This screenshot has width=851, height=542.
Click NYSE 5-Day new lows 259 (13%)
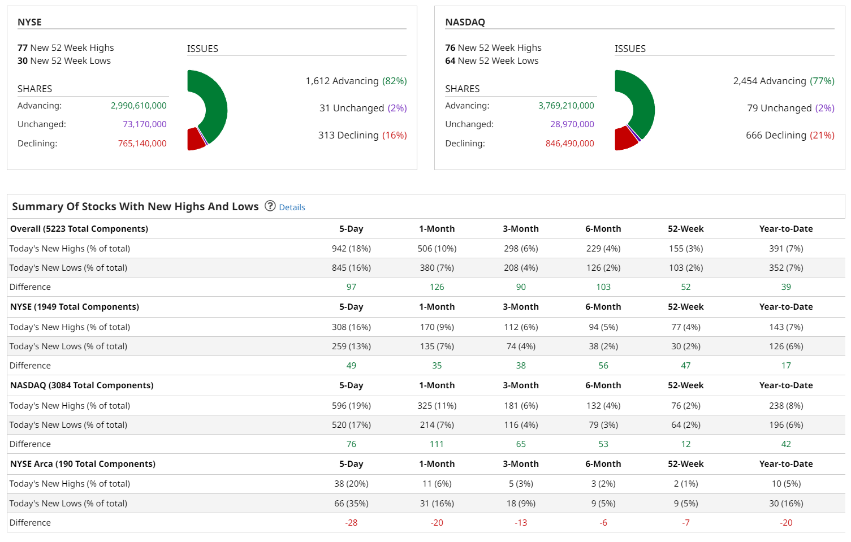351,346
